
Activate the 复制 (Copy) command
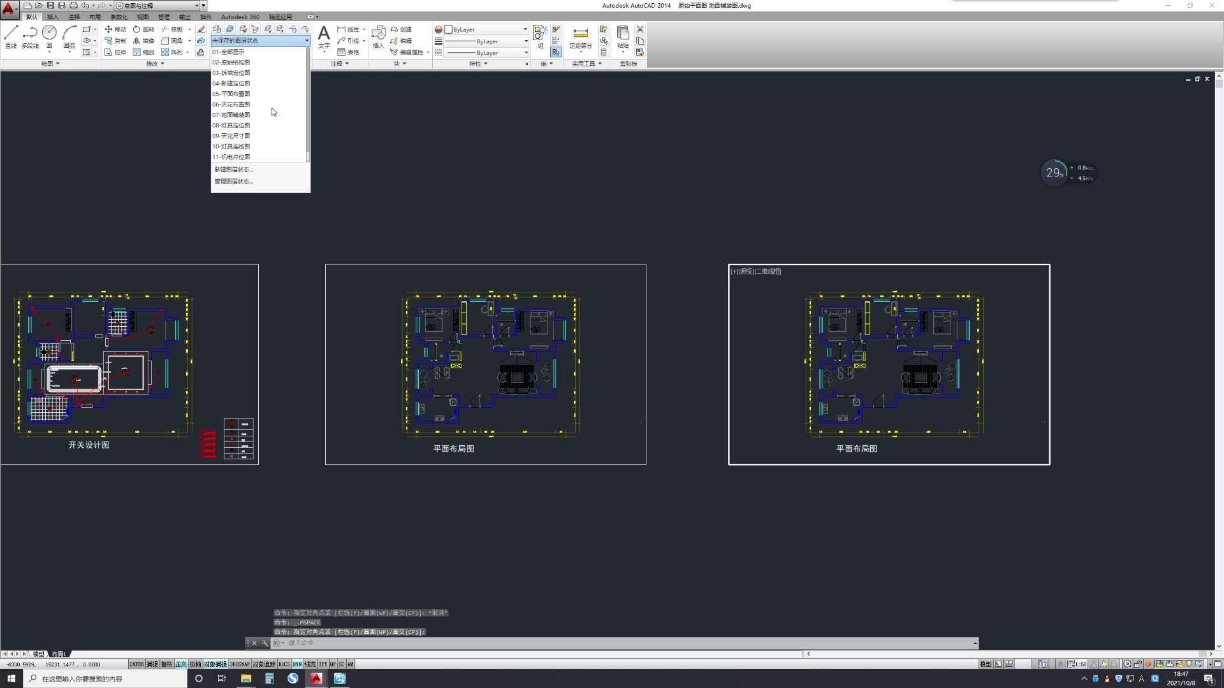coord(115,41)
